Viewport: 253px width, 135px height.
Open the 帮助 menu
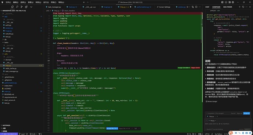61,2
